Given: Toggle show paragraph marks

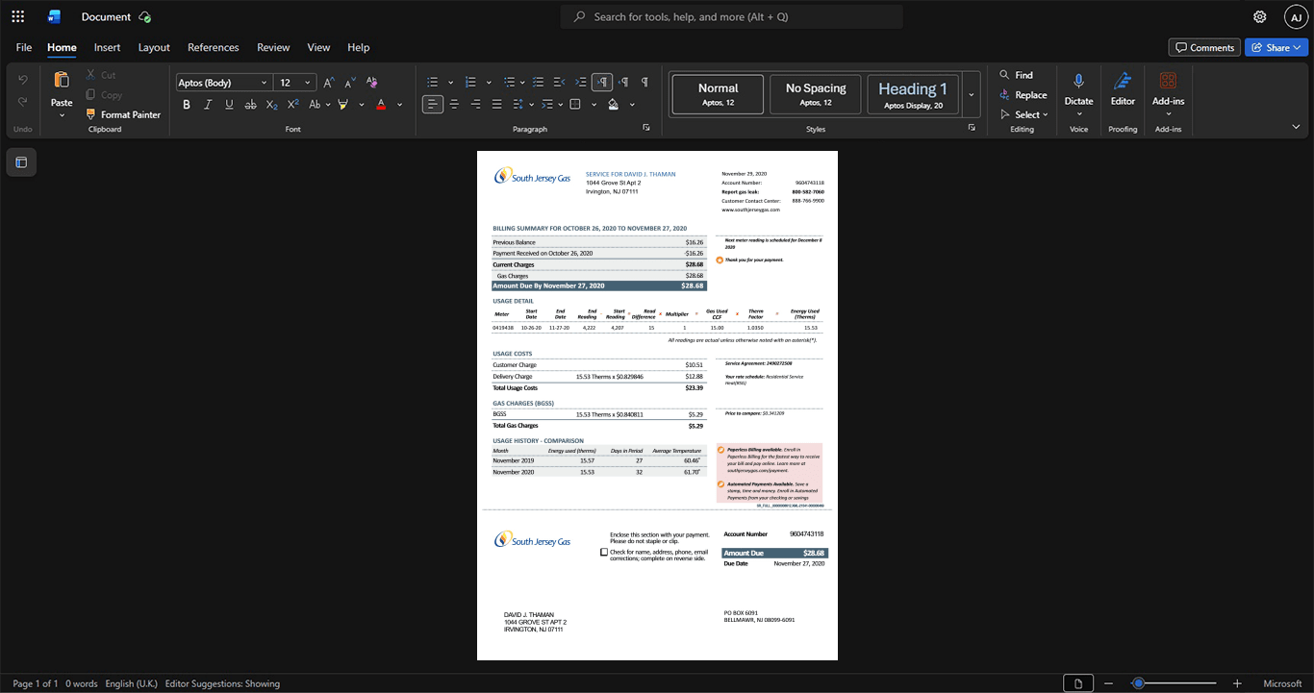Looking at the screenshot, I should tap(644, 82).
